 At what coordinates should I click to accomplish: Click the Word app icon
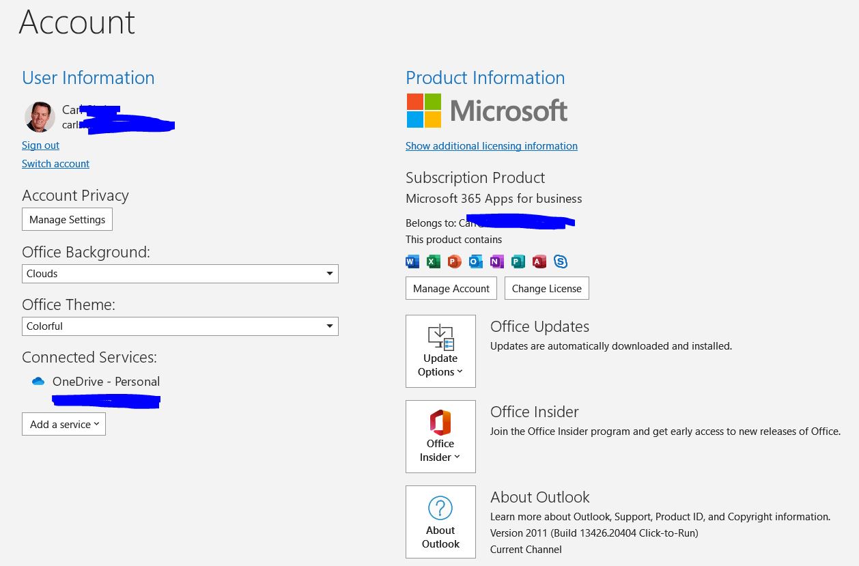pyautogui.click(x=412, y=261)
